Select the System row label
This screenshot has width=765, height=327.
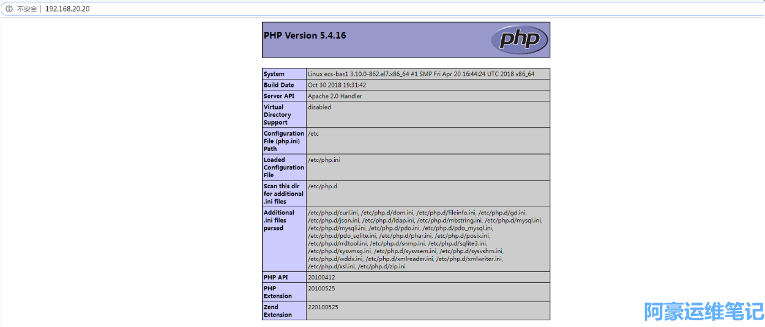tap(274, 74)
